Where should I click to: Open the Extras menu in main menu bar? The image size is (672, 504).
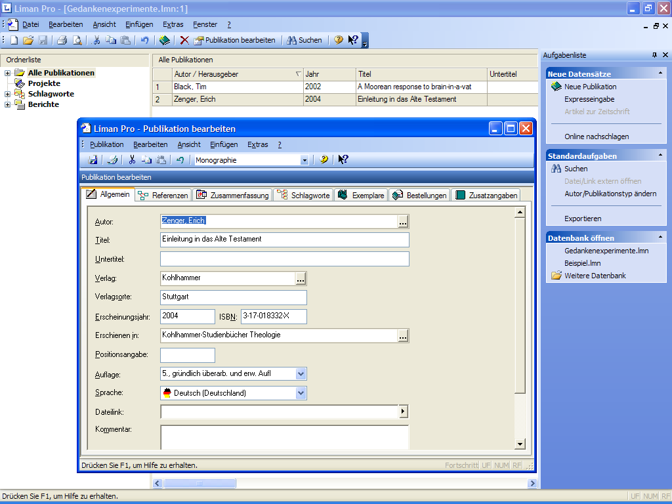click(173, 24)
